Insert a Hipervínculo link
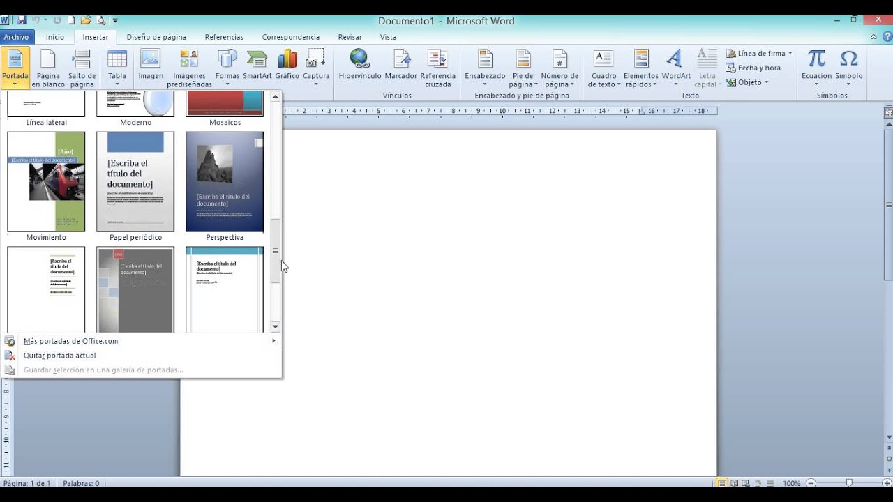Screen dimensions: 893x502 [360, 65]
